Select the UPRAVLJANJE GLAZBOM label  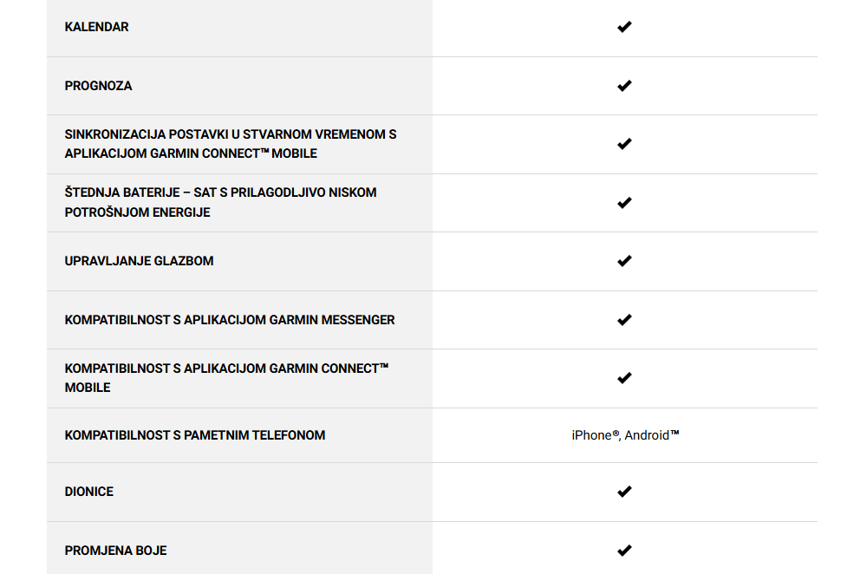coord(139,261)
